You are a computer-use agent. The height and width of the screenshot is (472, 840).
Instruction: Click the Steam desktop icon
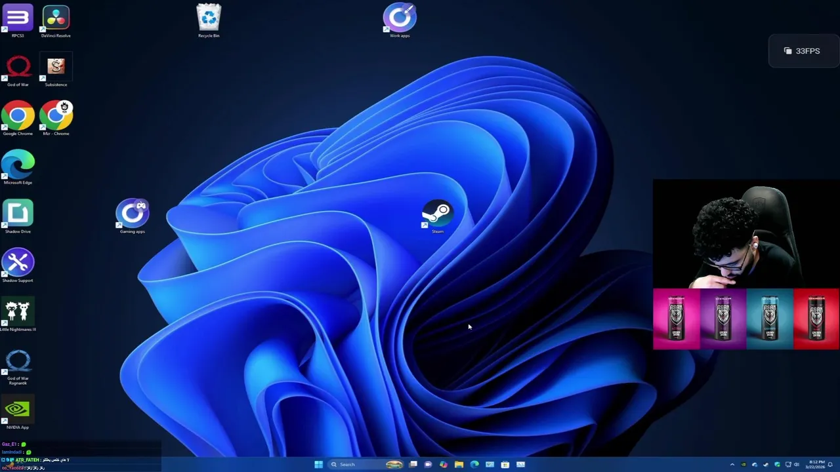438,217
